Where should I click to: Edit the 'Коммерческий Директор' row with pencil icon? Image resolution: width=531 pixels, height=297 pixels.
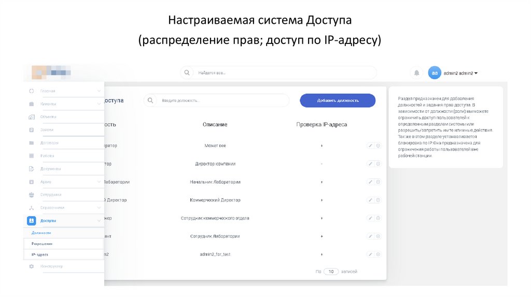370,200
